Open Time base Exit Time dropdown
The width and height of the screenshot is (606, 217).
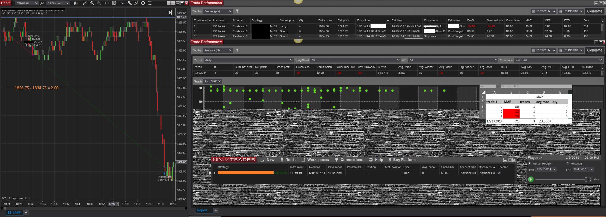(x=558, y=60)
